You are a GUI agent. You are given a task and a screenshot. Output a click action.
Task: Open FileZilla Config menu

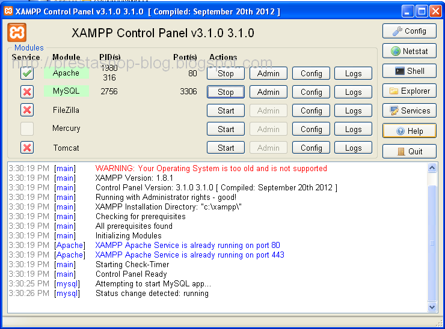pos(311,110)
